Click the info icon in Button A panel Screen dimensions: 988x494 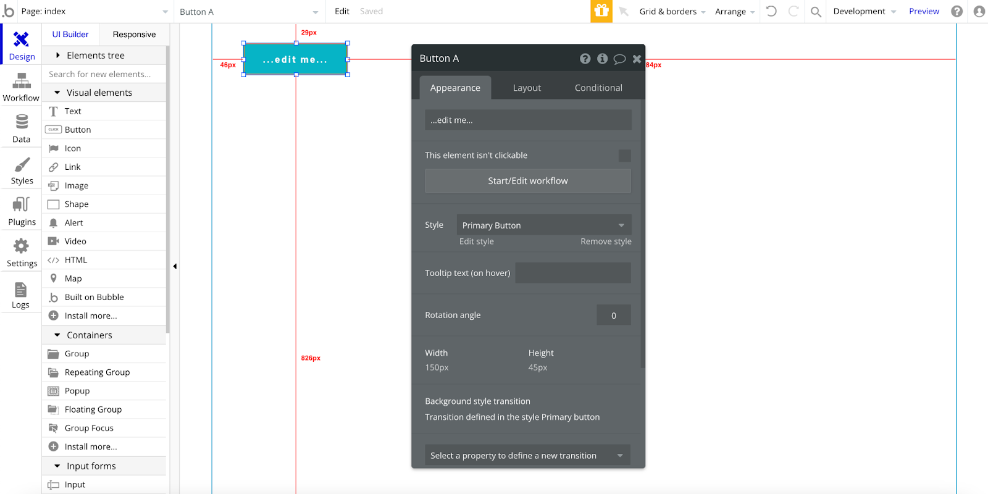(x=602, y=59)
